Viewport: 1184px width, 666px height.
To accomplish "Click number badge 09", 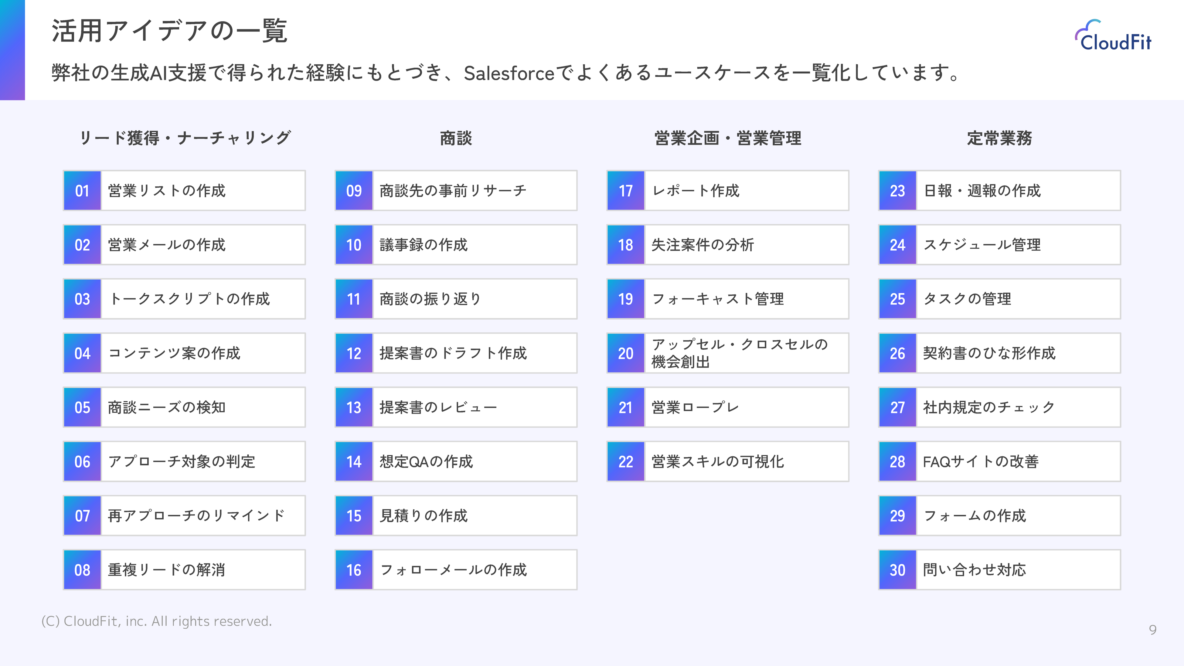I will point(354,191).
